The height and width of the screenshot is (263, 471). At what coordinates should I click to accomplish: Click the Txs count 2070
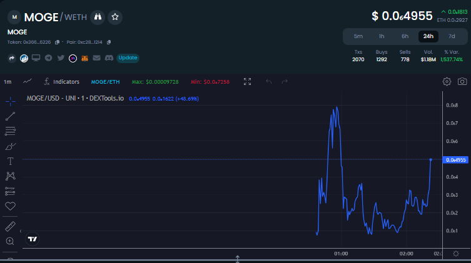358,60
